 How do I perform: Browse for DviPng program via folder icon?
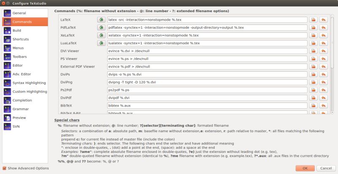313,82
